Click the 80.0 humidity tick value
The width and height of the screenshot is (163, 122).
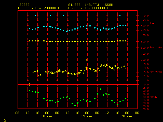[145, 91]
